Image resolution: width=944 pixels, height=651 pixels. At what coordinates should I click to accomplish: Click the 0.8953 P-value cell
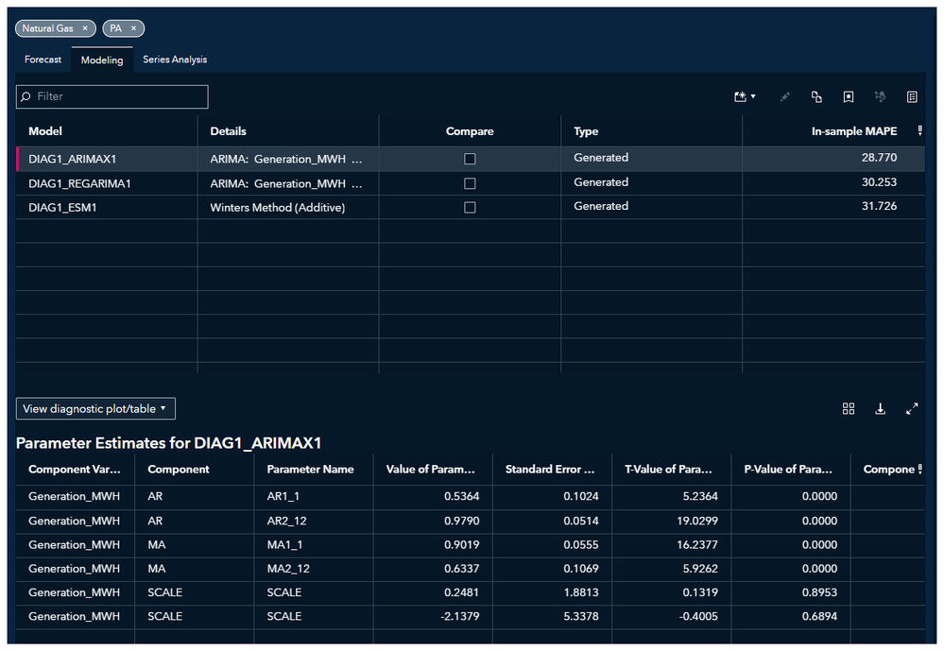tap(819, 592)
